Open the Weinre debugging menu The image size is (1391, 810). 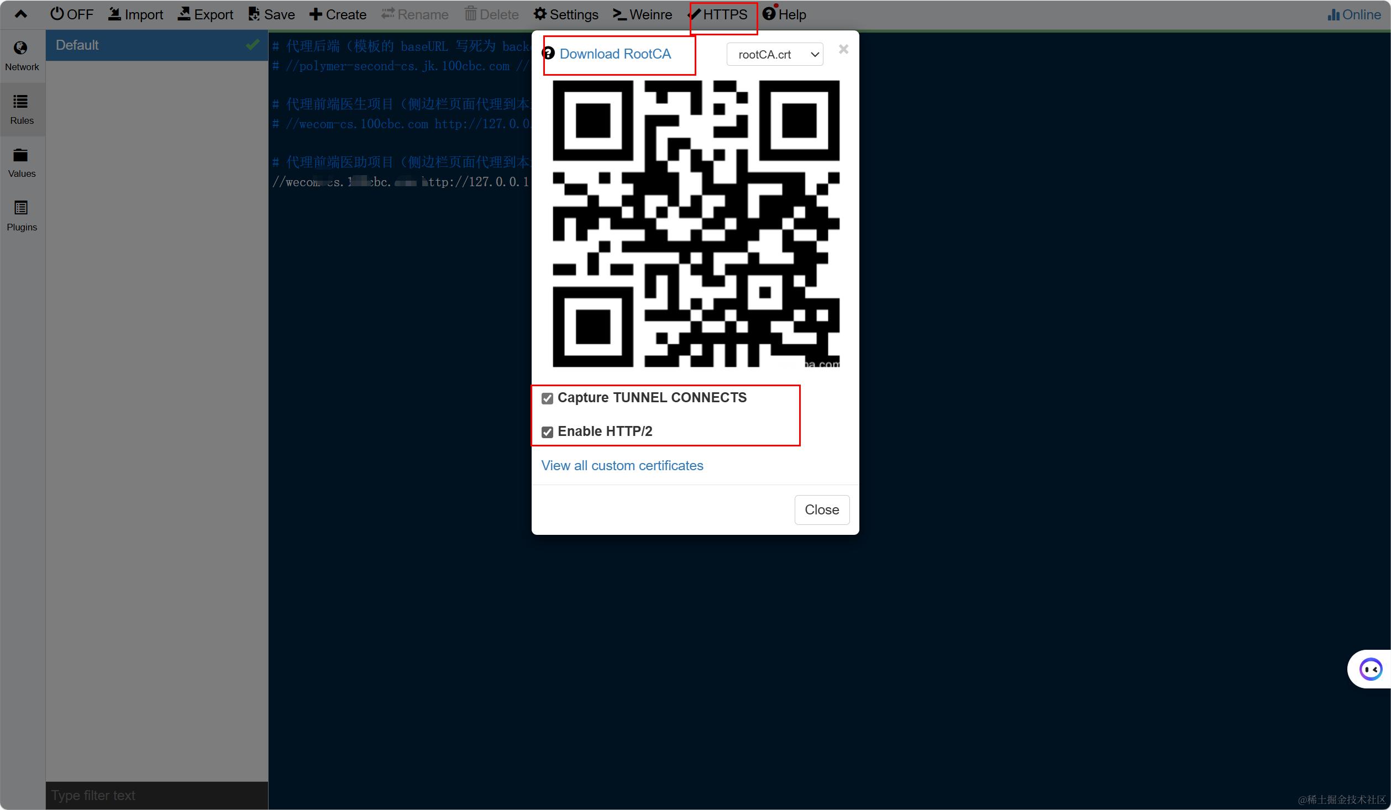coord(642,14)
